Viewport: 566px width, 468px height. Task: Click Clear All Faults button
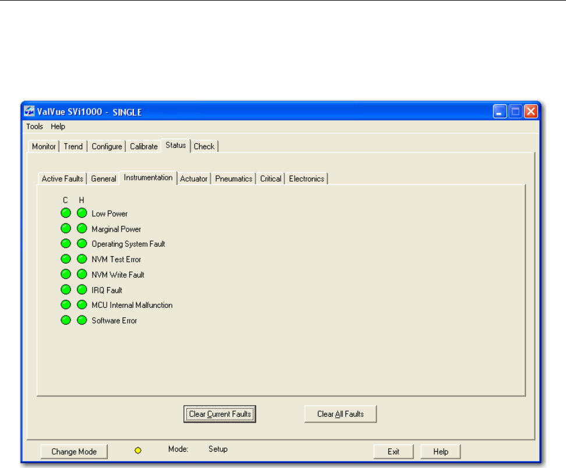coord(341,414)
